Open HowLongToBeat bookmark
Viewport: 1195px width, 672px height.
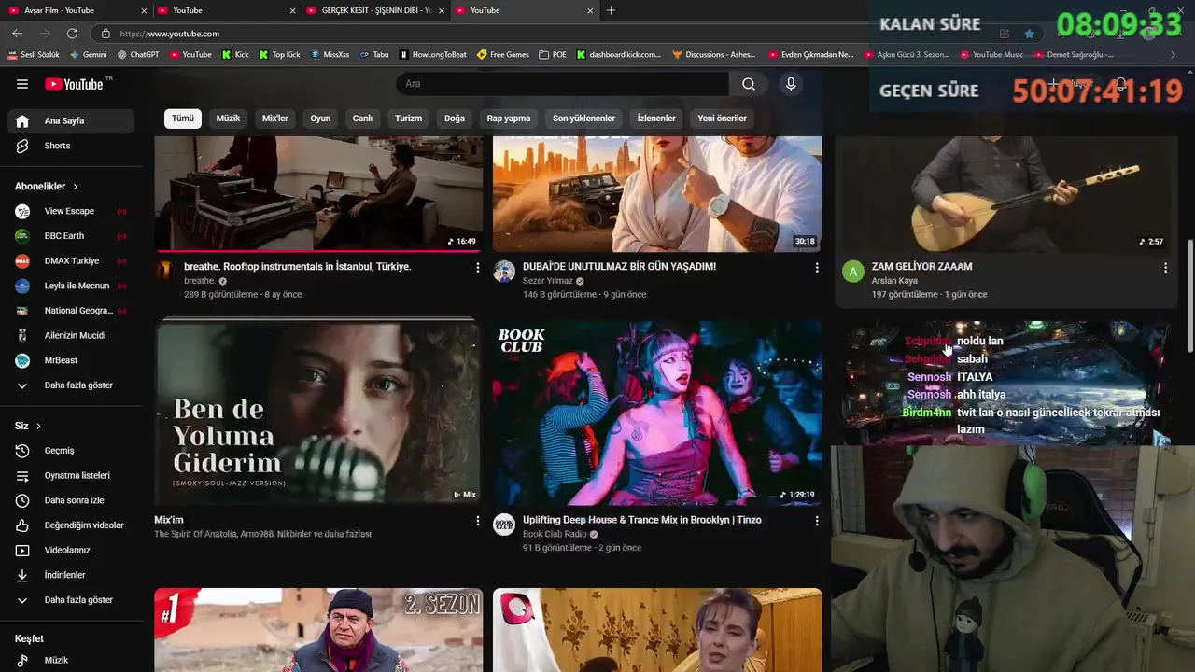click(432, 55)
